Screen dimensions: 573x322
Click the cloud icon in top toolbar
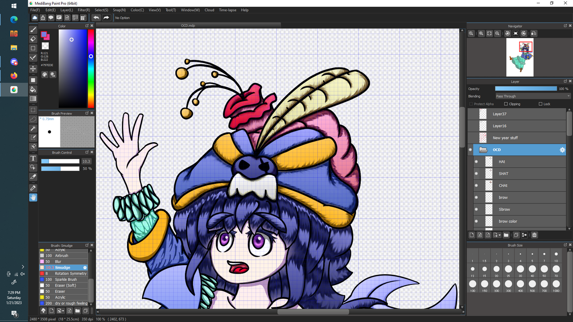(34, 17)
